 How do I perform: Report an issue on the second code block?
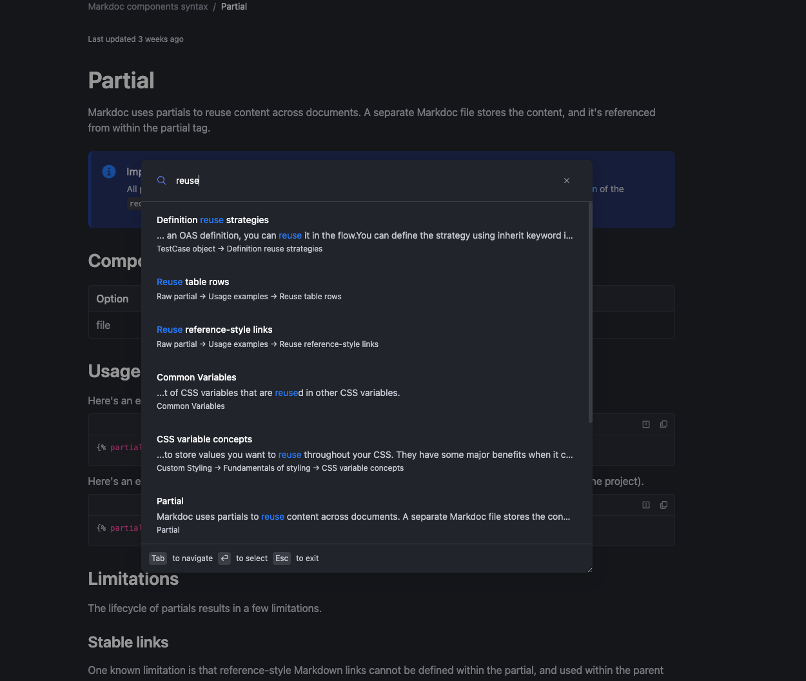click(646, 505)
